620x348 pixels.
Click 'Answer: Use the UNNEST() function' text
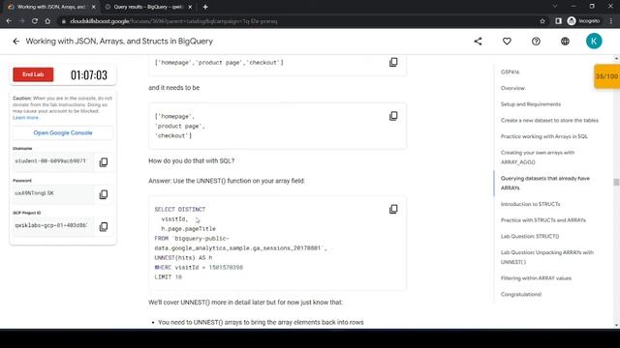tap(227, 181)
